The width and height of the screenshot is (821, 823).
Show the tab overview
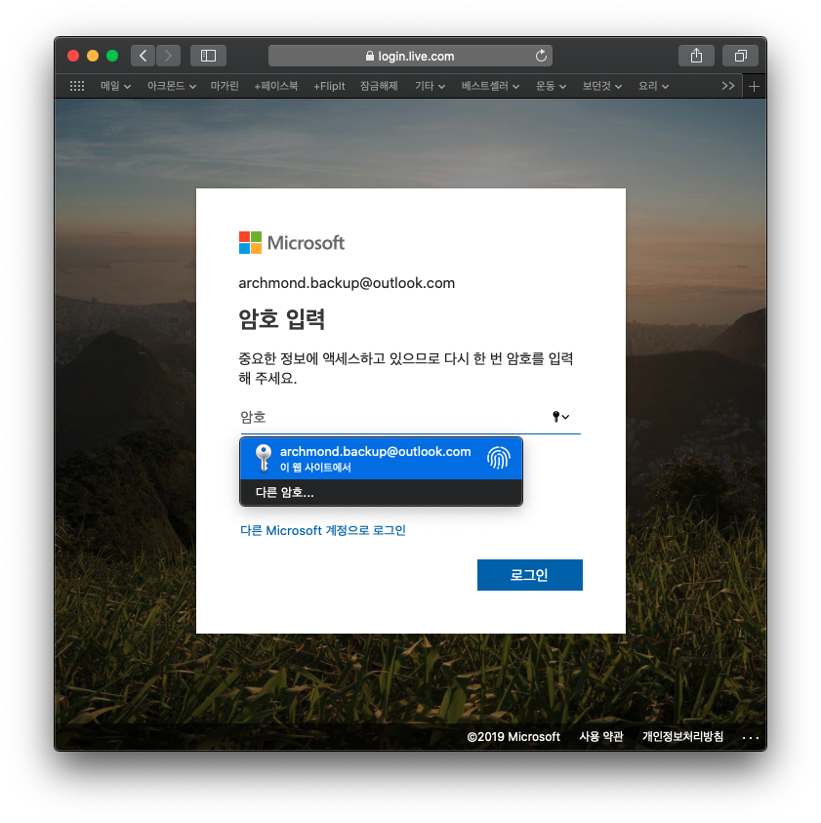(740, 56)
